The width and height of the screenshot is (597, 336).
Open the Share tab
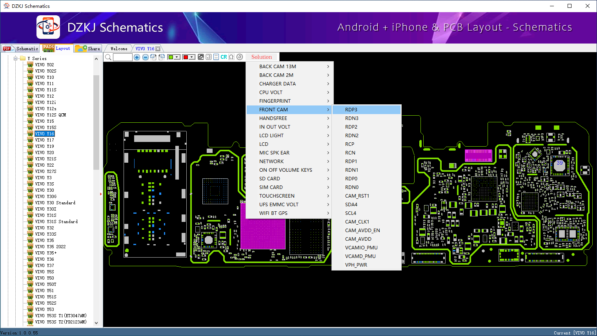88,49
